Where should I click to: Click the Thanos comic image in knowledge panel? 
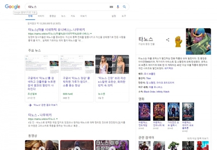199,42
